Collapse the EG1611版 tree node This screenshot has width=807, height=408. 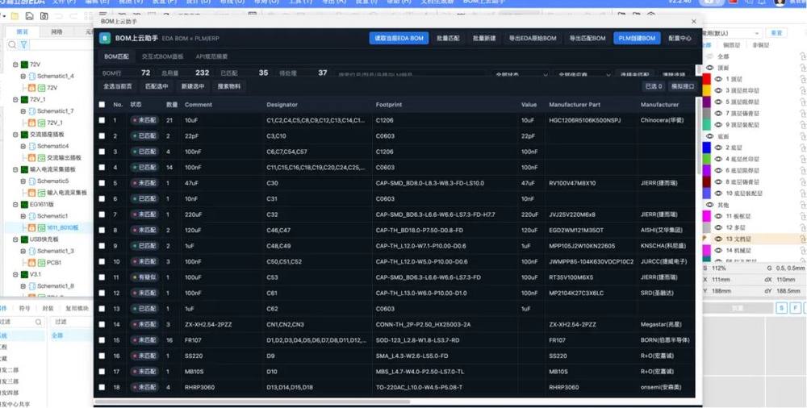(15, 204)
